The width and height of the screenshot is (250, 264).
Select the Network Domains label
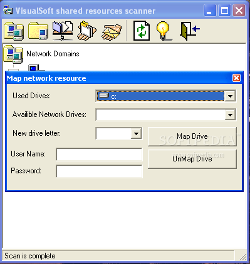[x=53, y=54]
